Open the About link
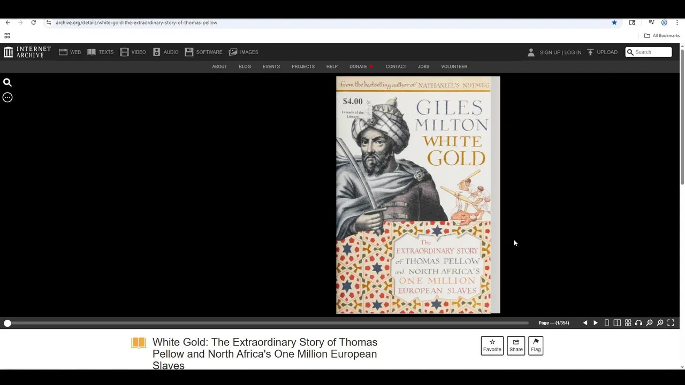 (219, 66)
